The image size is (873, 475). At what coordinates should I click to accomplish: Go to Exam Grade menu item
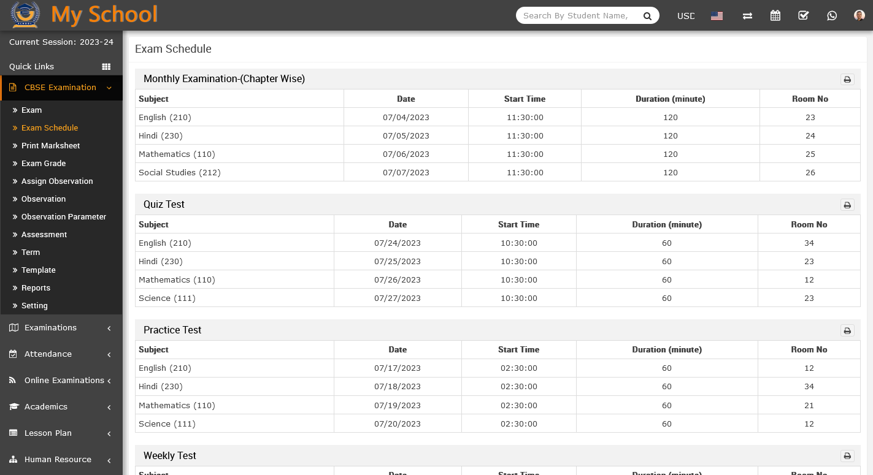coord(44,164)
